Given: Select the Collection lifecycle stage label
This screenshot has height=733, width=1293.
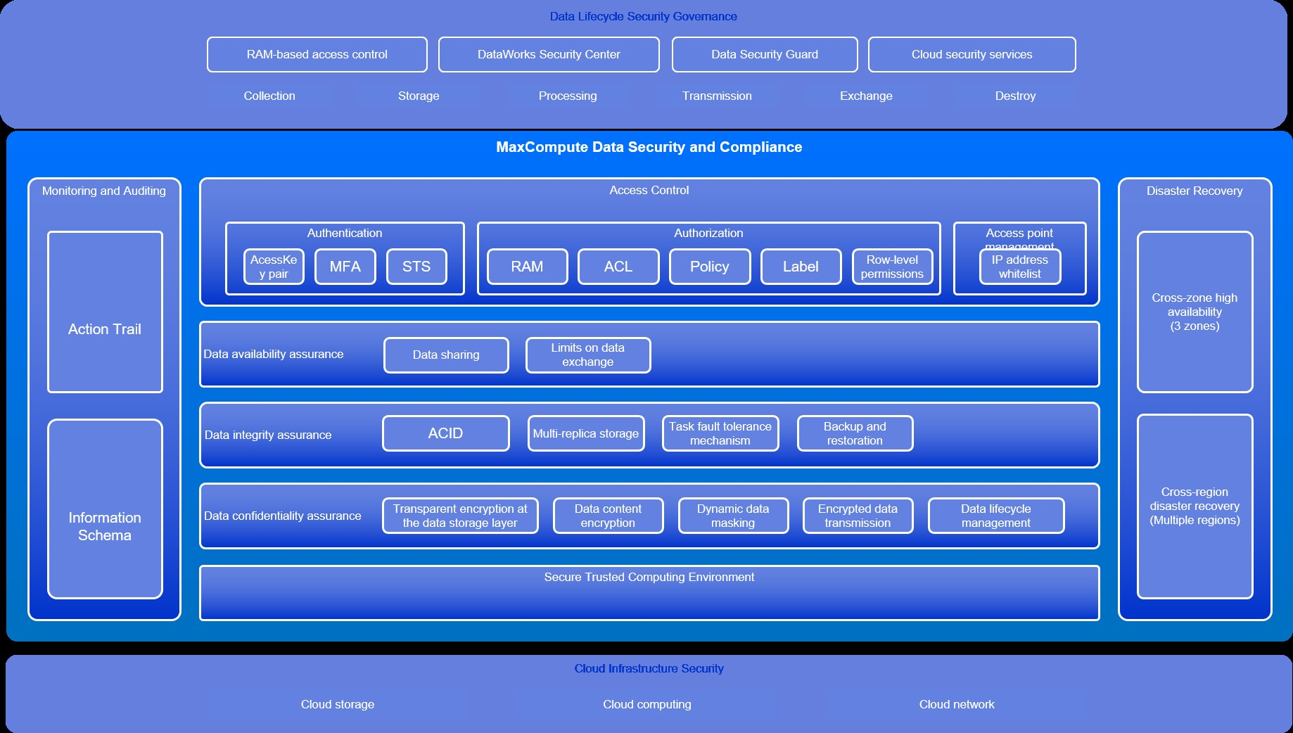Looking at the screenshot, I should [x=269, y=96].
